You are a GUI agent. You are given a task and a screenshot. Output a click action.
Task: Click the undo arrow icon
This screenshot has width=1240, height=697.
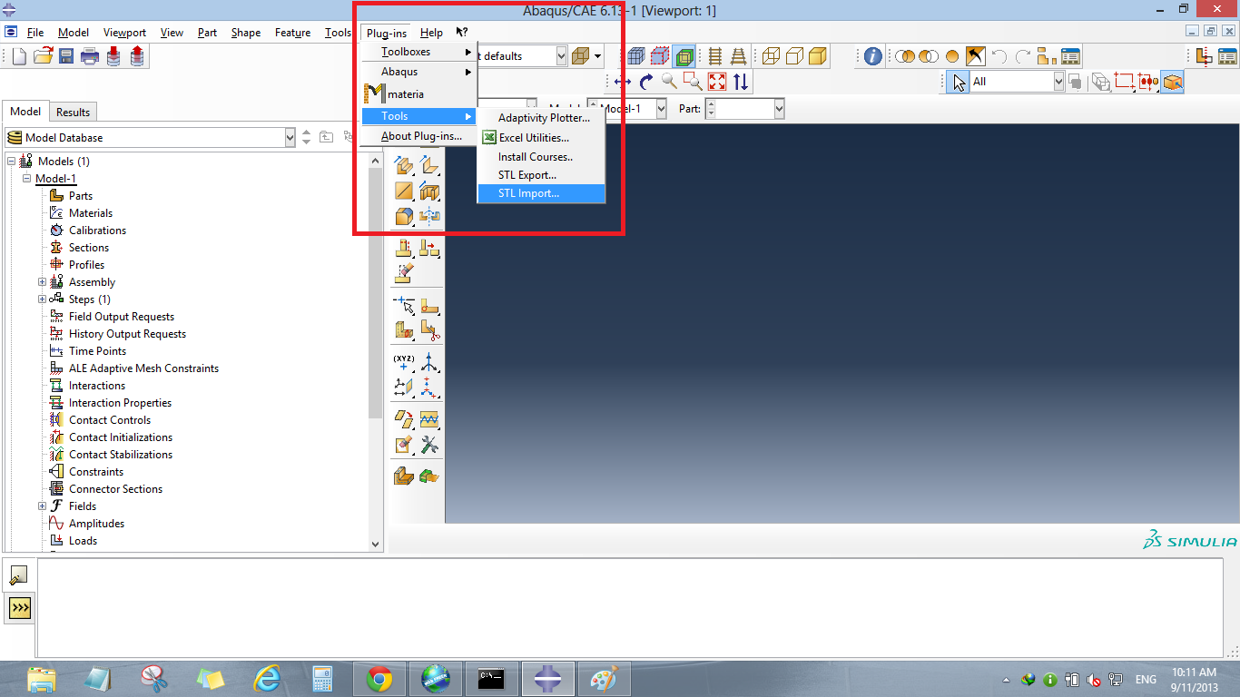tap(999, 56)
